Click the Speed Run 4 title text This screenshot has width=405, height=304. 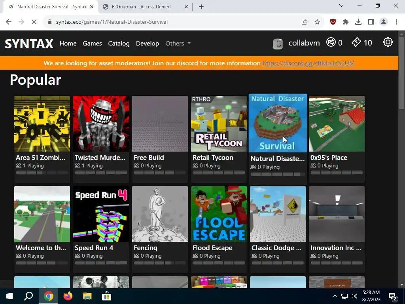[x=94, y=248]
